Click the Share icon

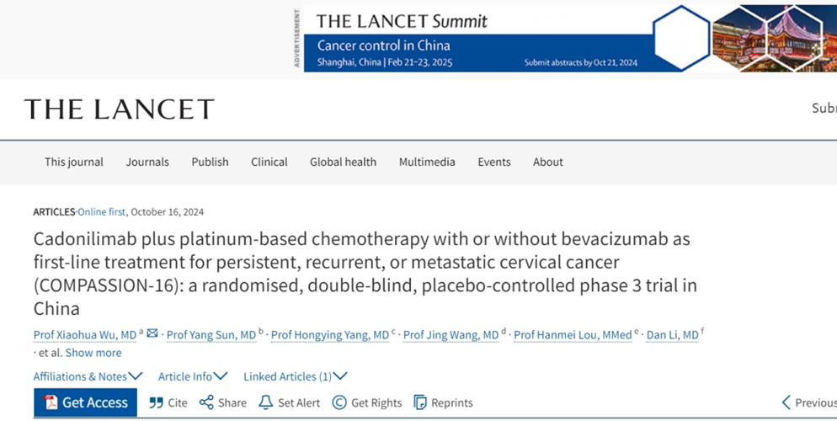coord(206,402)
